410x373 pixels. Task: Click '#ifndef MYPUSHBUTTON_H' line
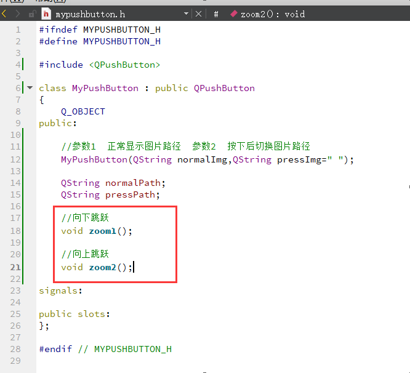click(100, 30)
